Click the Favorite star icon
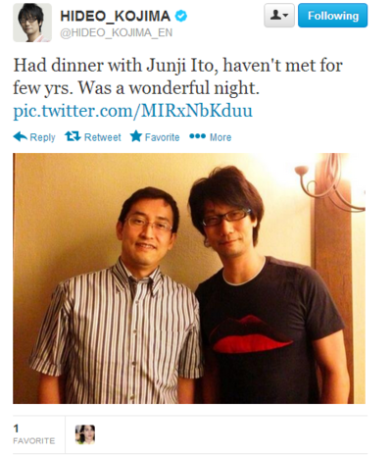 (136, 136)
